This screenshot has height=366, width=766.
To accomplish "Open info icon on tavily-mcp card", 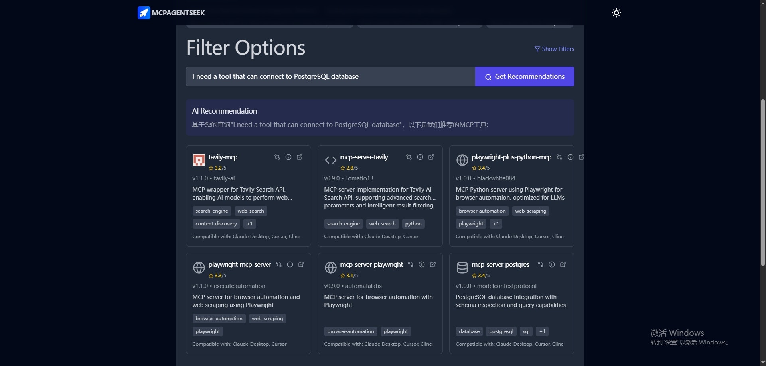I will (x=288, y=157).
